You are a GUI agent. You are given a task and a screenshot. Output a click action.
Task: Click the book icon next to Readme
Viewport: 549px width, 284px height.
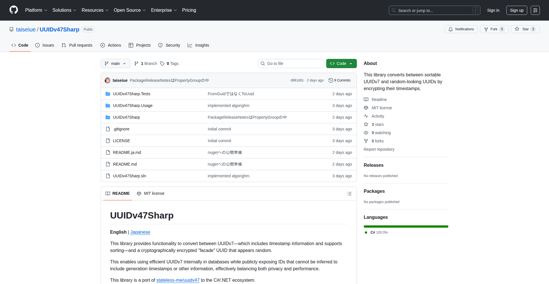point(366,100)
